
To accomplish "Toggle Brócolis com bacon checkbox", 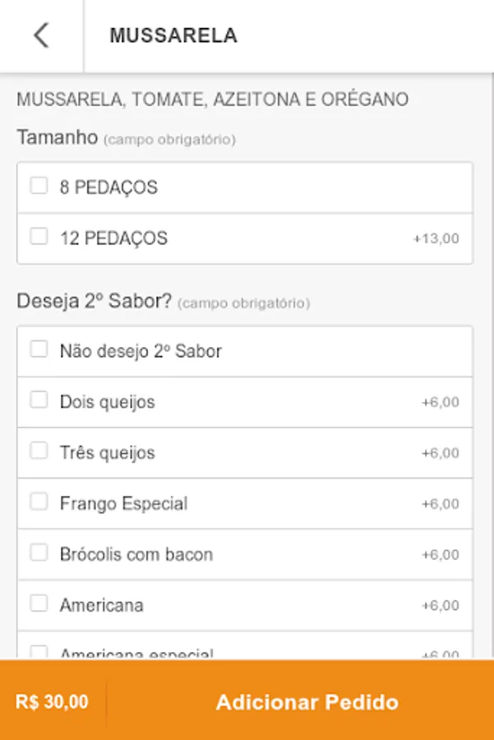I will 39,553.
